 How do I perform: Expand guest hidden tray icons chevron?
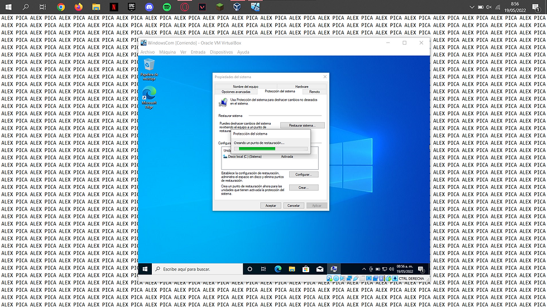click(364, 269)
